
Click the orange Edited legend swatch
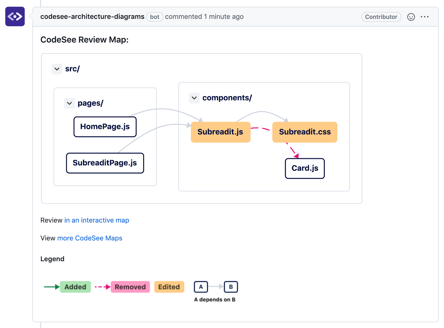coord(169,287)
